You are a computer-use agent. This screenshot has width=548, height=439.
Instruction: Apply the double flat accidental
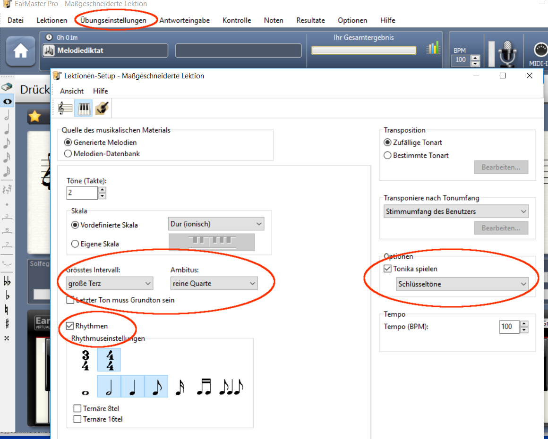(7, 280)
